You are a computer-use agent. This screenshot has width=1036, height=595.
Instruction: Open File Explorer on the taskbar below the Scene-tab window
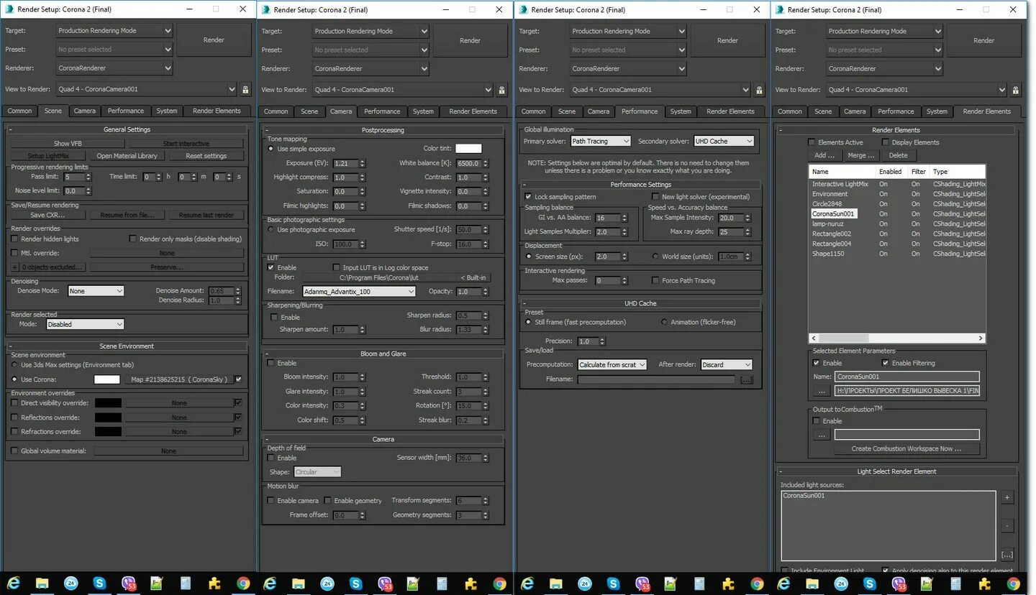coord(42,584)
